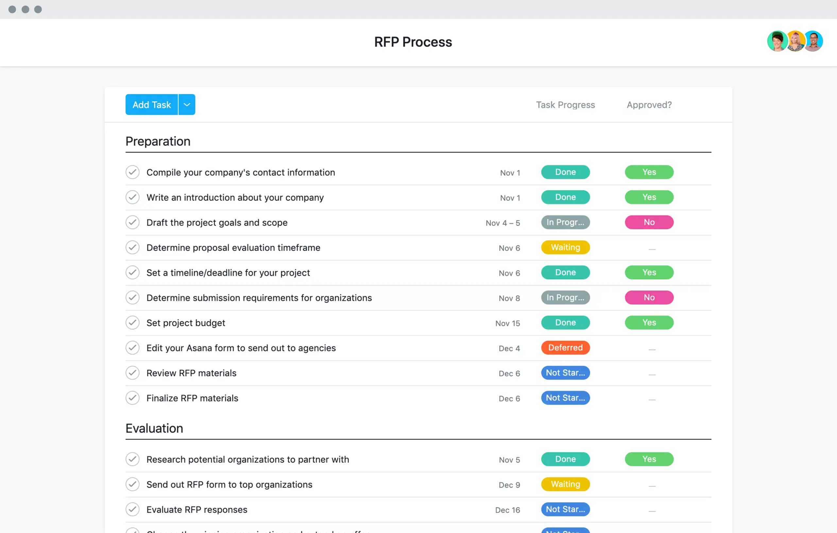This screenshot has width=837, height=533.
Task: Toggle checkbox on Compile company contact information
Action: pos(132,172)
